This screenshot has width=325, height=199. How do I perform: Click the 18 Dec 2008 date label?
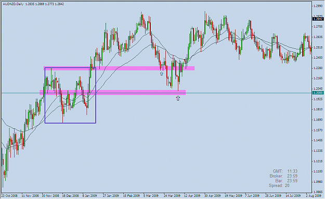(x=71, y=196)
